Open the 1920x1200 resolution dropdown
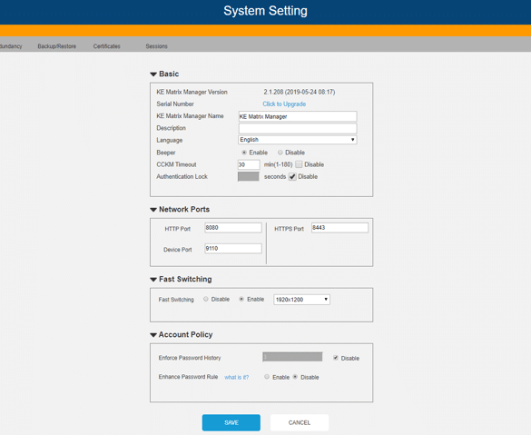531x435 pixels. [x=301, y=300]
